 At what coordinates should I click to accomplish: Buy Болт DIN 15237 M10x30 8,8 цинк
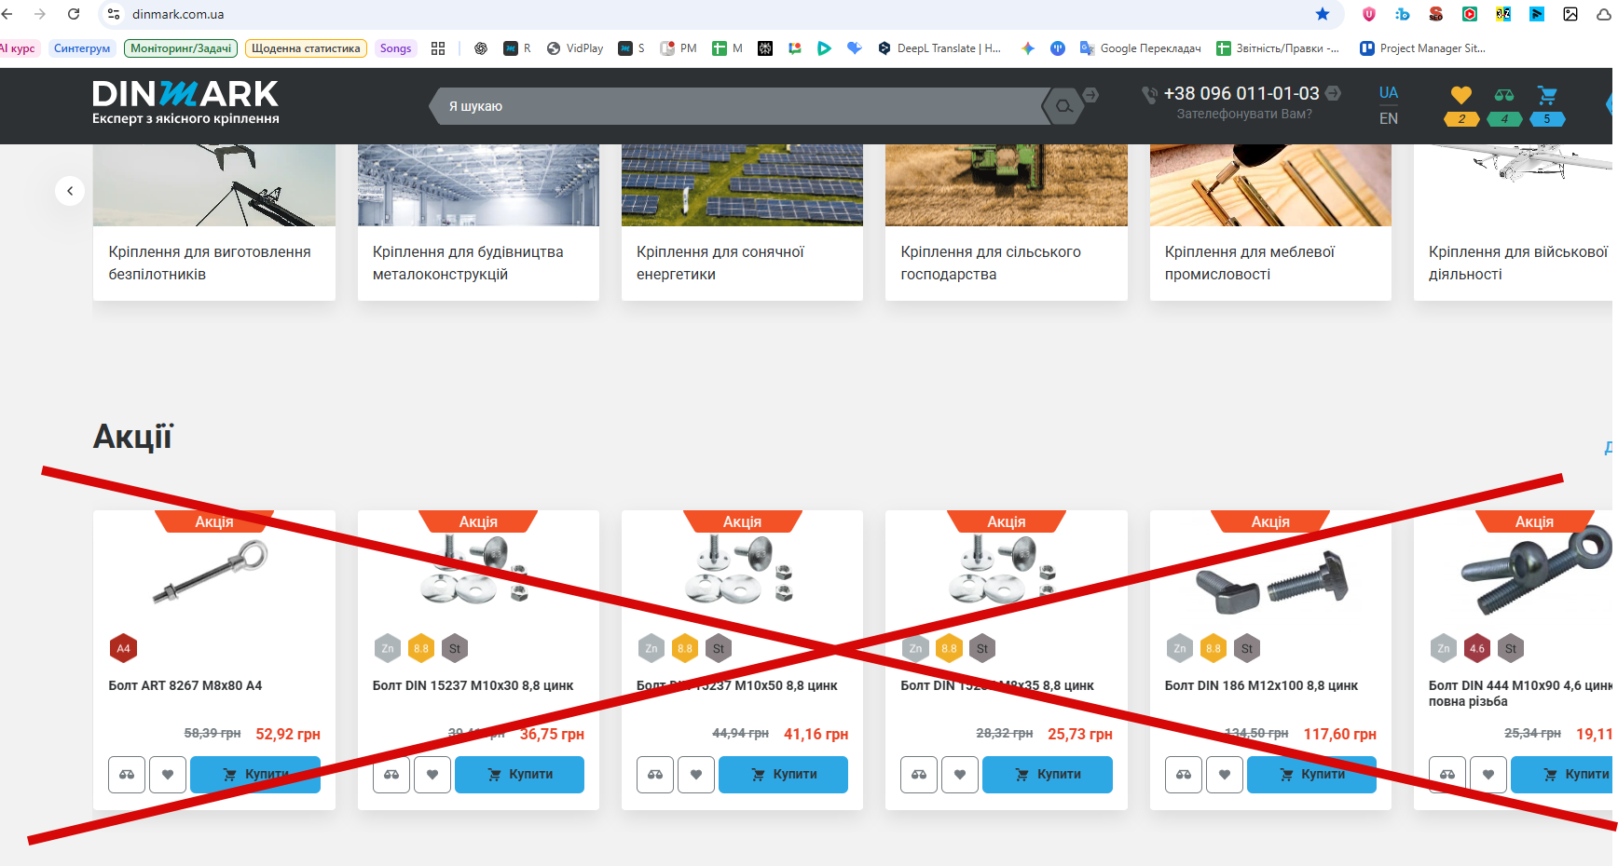tap(519, 775)
